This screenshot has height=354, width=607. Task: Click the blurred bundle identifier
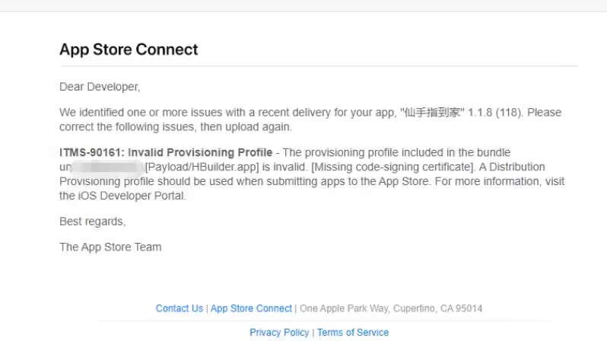point(107,167)
